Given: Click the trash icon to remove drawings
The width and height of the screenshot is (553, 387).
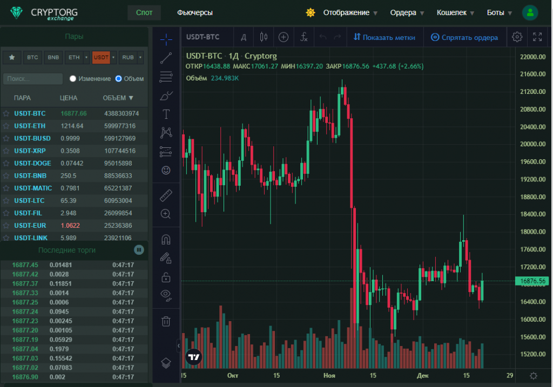Looking at the screenshot, I should click(166, 321).
